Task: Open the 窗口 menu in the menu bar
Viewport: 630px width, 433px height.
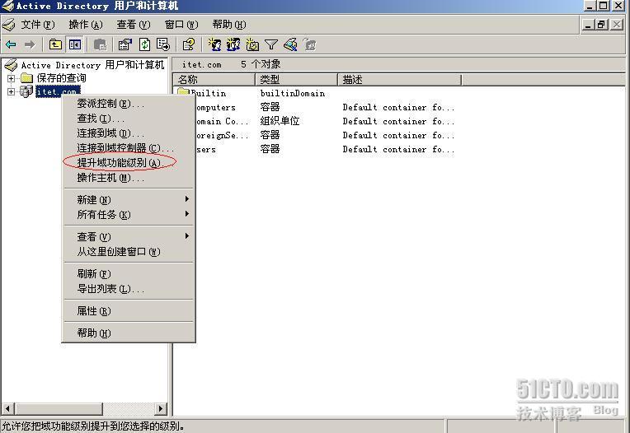Action: point(181,25)
